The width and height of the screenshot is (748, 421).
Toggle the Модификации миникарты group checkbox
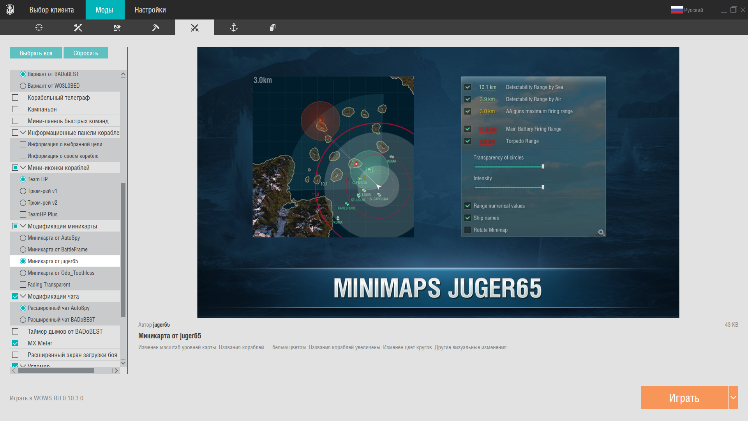(x=15, y=226)
